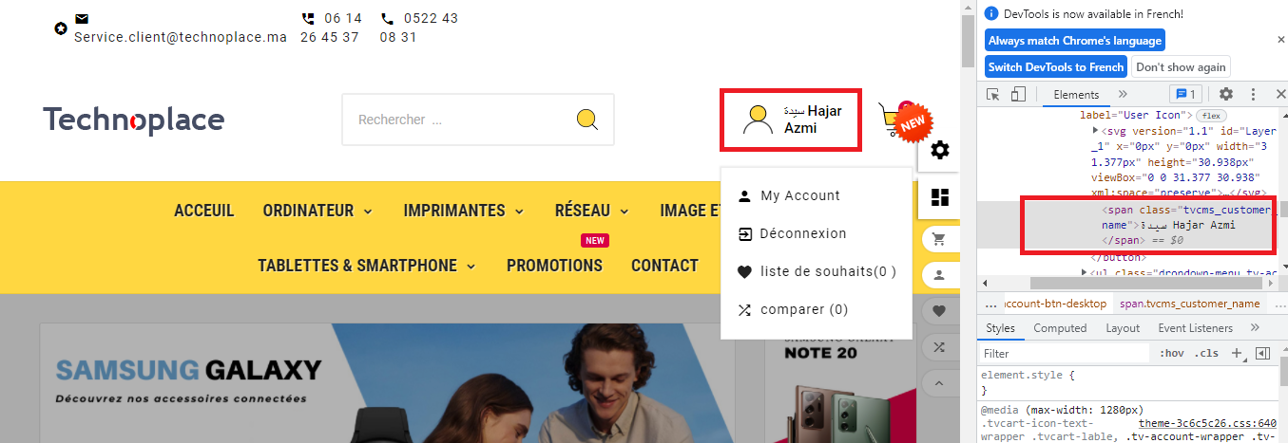Open the Samsung Galaxy banner
Image resolution: width=1288 pixels, height=443 pixels.
click(385, 384)
